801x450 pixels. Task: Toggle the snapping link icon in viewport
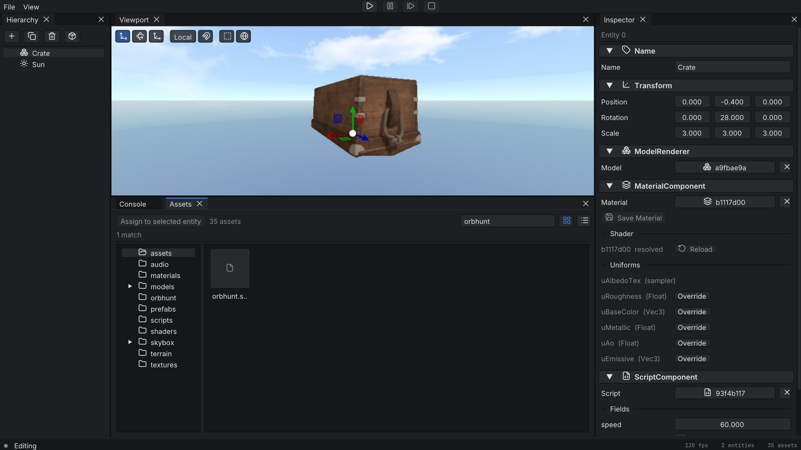point(206,36)
